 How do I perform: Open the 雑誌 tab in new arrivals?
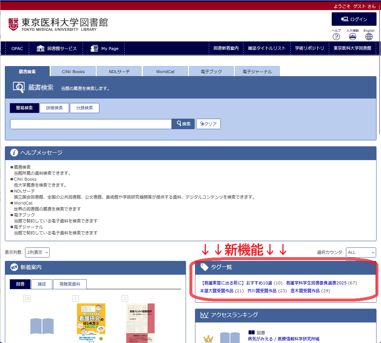[x=42, y=284]
